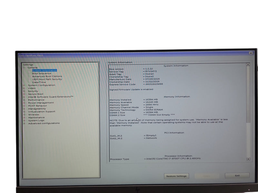Expand the Manageability node
The height and width of the screenshot is (193, 258).
(x=24, y=109)
